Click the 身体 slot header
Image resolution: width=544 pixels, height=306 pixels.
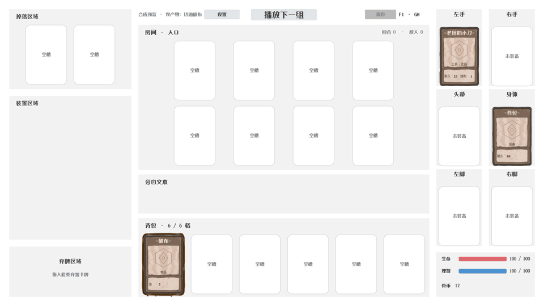pos(512,94)
